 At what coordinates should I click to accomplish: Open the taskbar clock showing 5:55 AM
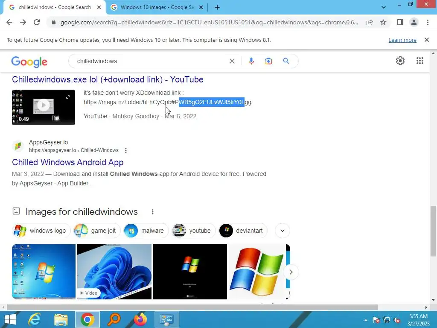pyautogui.click(x=418, y=320)
